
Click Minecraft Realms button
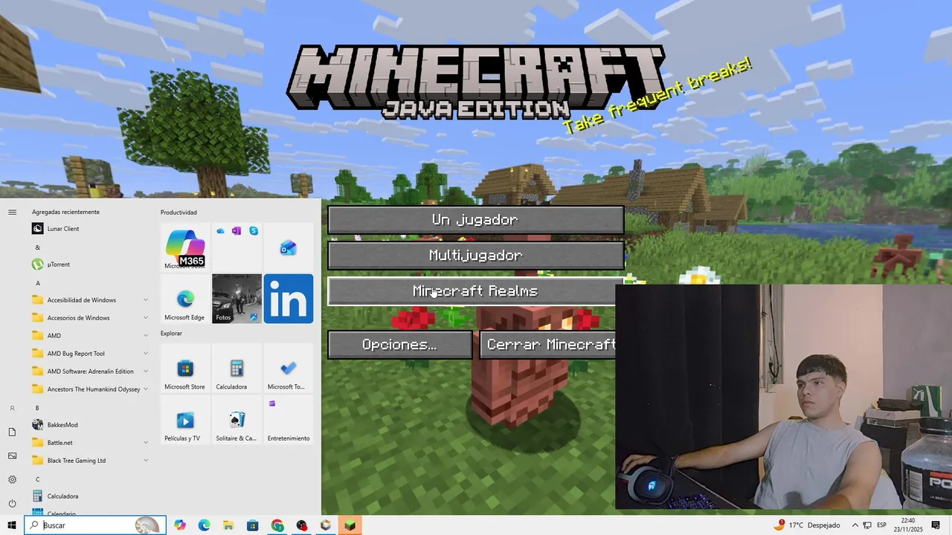[x=472, y=291]
